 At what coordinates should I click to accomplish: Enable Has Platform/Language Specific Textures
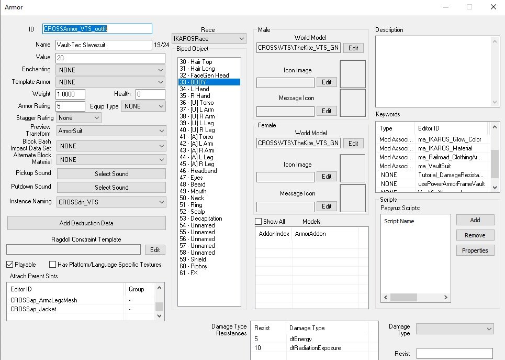[52, 265]
